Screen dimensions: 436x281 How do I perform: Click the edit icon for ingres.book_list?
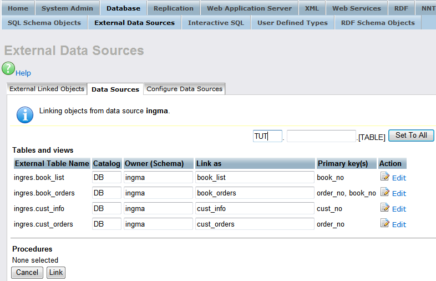385,177
